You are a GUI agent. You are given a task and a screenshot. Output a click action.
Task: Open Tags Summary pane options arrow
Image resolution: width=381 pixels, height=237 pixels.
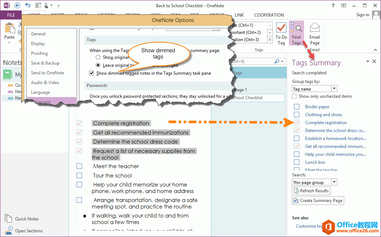368,61
